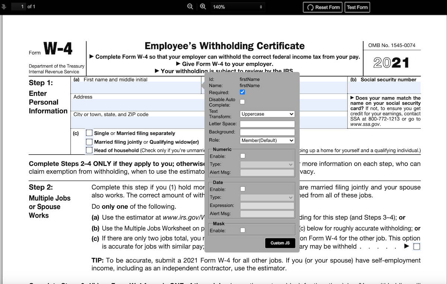
Task: Enable the Date checkbox
Action: tap(243, 189)
